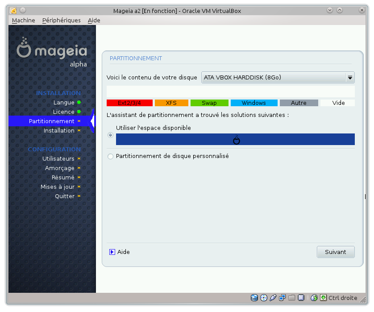374x312 pixels.
Task: Select custom disk partitioning radio button
Action: coord(110,157)
